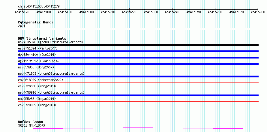Image resolution: width=267 pixels, height=132 pixels.
Task: Open the esv2720009 (Wong2012b) label
Action: 38,105
